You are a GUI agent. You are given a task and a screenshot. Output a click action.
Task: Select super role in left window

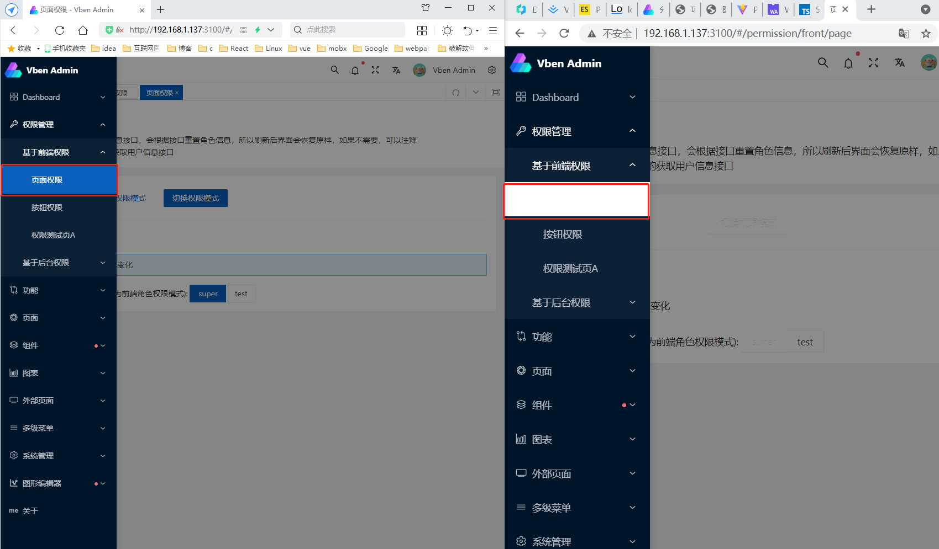[x=208, y=294]
